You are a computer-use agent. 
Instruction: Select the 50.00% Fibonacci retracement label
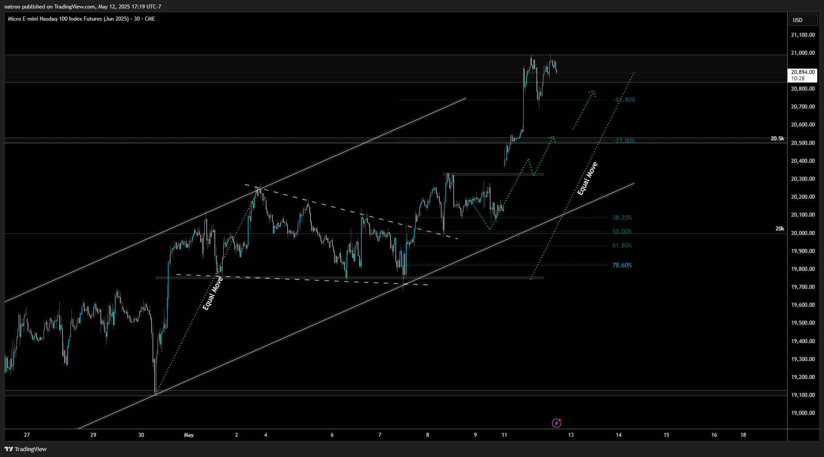coord(622,232)
